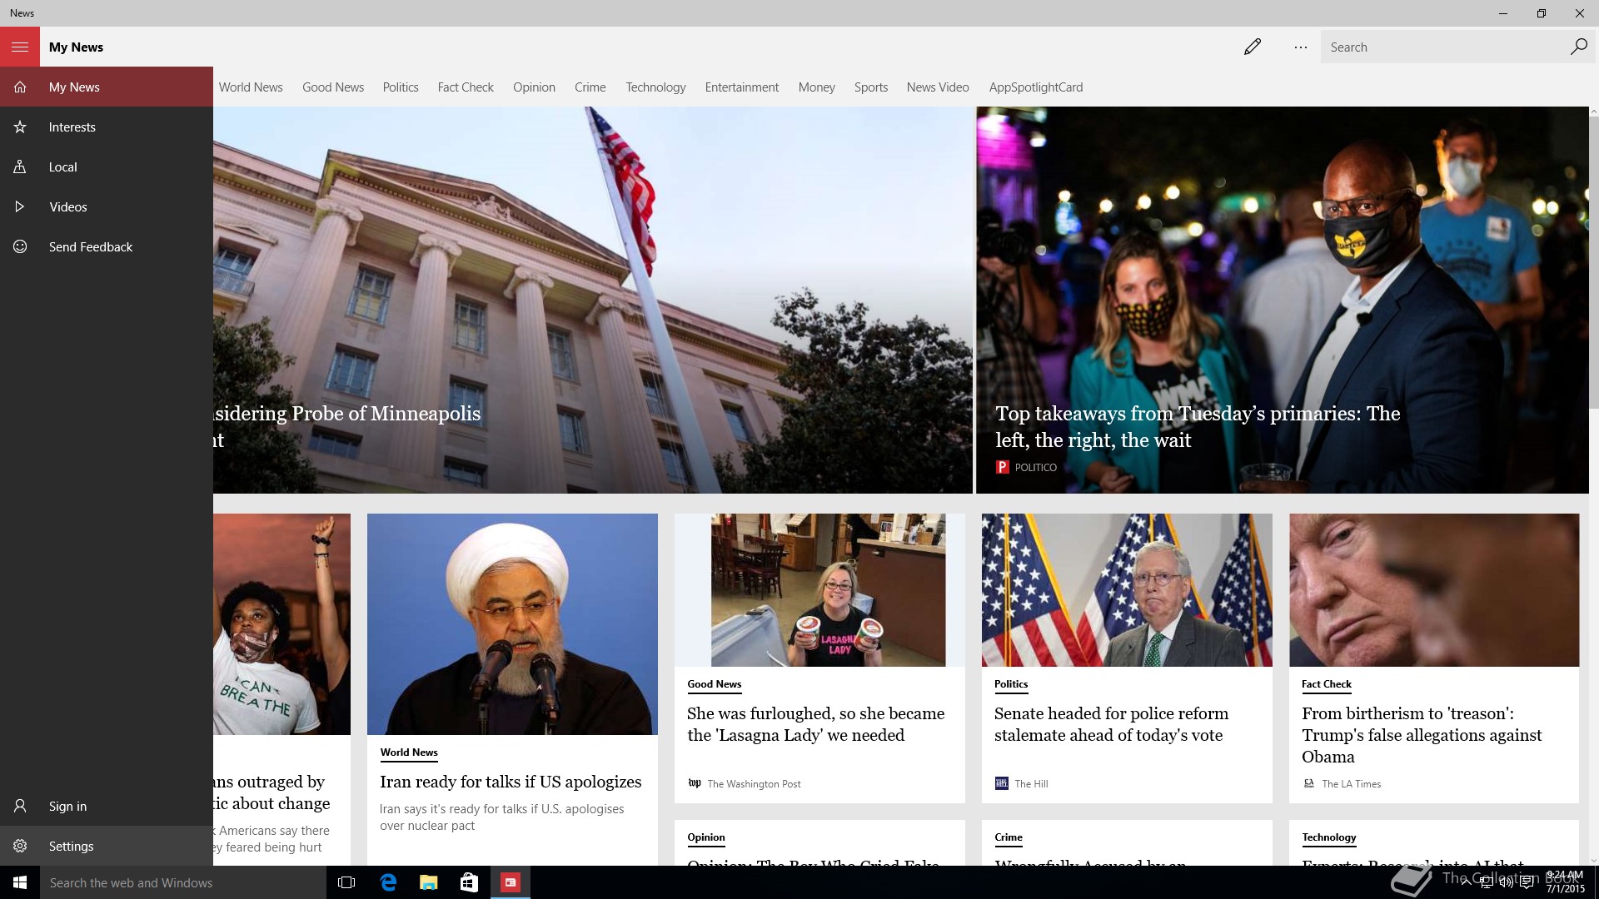
Task: Click the protester 'I can't breathe' photo
Action: [x=281, y=624]
